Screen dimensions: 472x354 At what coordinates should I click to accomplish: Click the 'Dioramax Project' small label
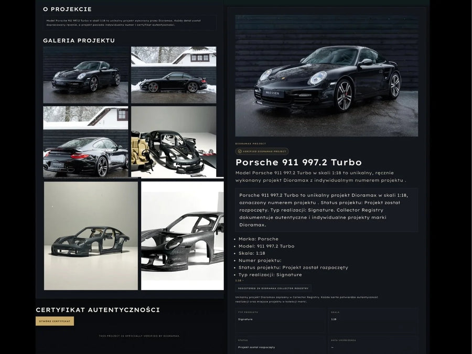pos(251,144)
